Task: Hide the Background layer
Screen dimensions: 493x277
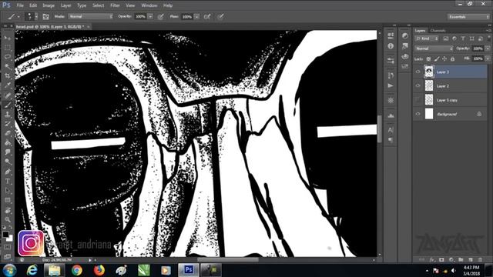Action: click(418, 114)
